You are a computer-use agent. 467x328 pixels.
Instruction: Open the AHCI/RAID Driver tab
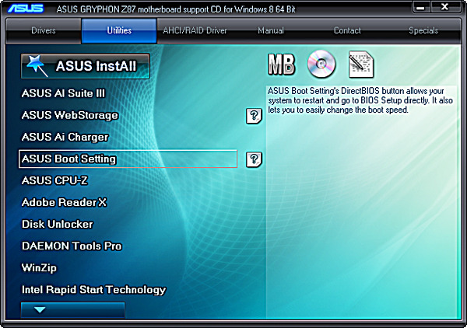(x=195, y=30)
